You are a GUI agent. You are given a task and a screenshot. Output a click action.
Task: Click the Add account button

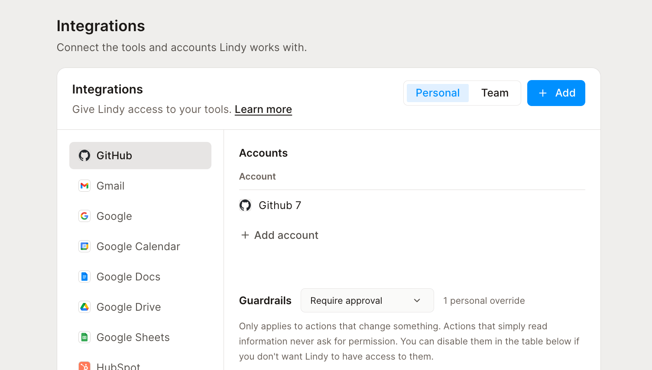(280, 235)
